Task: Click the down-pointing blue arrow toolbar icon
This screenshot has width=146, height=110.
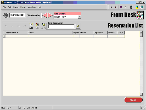Action: 116,7
